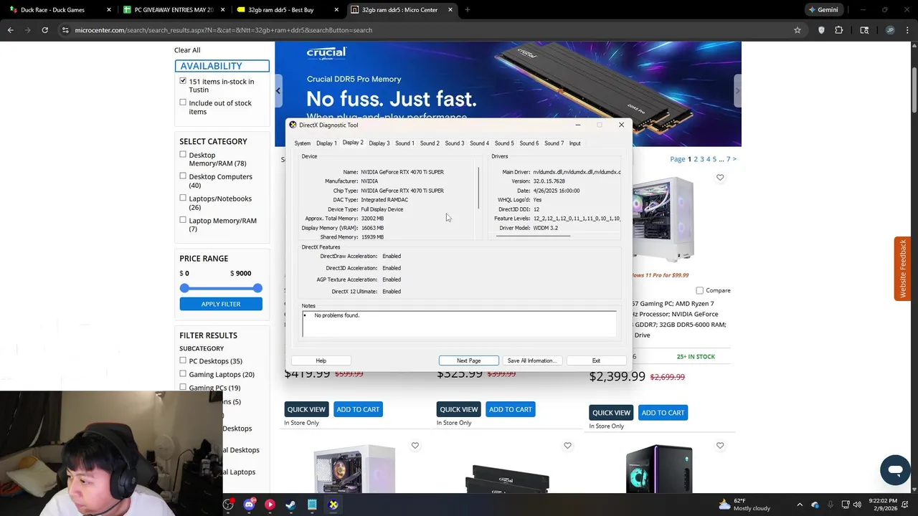
Task: Click the maximum price slider handle
Action: 257,288
